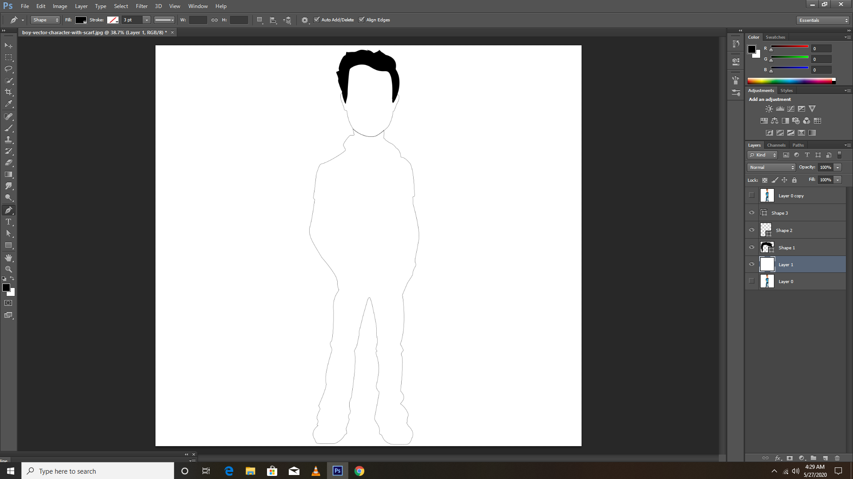Screen dimensions: 853x479
Task: Select the Gradient tool
Action: click(8, 174)
